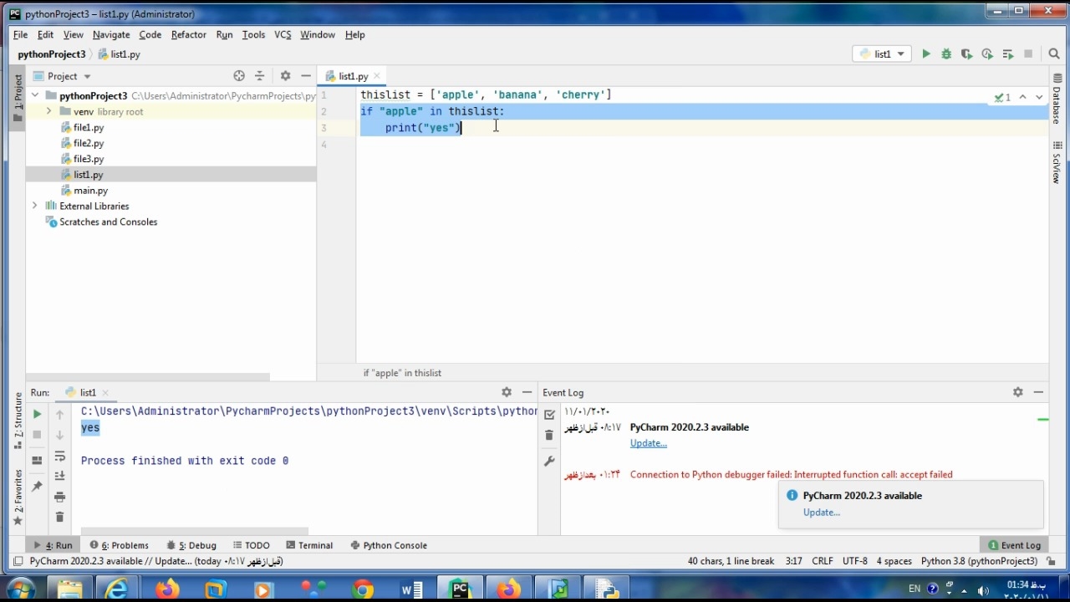Screen dimensions: 1070x602
Task: Toggle soft-wrap in Run console
Action: tap(59, 457)
